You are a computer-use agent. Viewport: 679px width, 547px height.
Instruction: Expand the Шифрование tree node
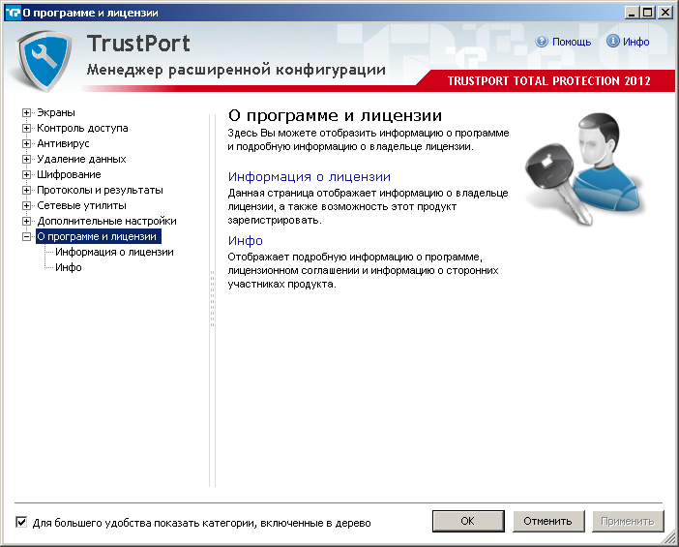pos(26,174)
